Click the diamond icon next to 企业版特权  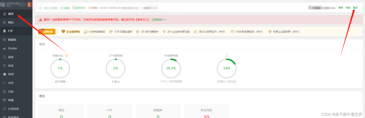click(63, 32)
